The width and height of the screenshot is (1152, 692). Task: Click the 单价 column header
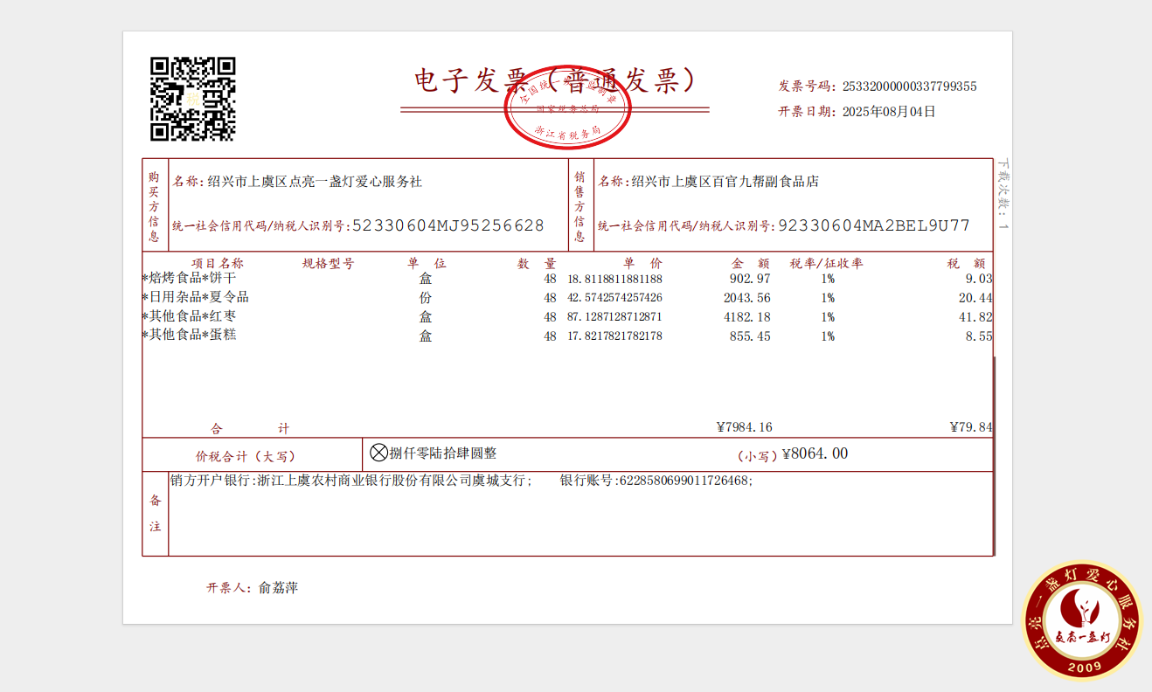click(642, 263)
